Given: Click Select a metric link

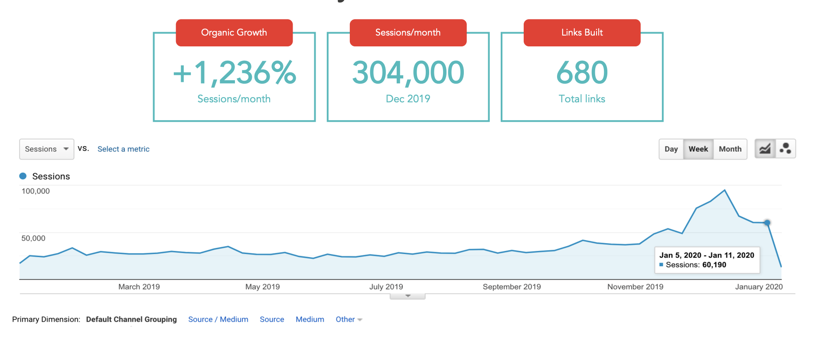Looking at the screenshot, I should click(x=124, y=149).
